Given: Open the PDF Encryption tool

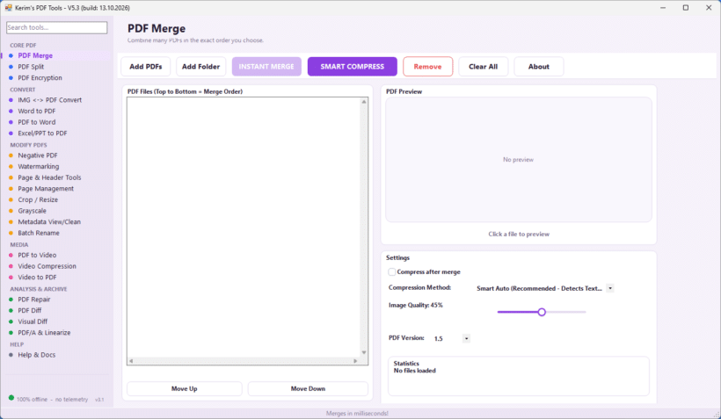Looking at the screenshot, I should pos(40,77).
